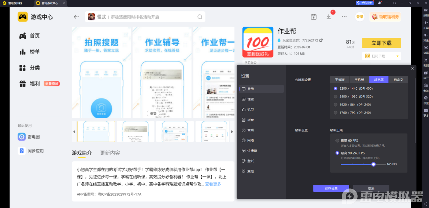429x208 pixels.
Task: Click the back arrow beside search box
Action: 76,17
